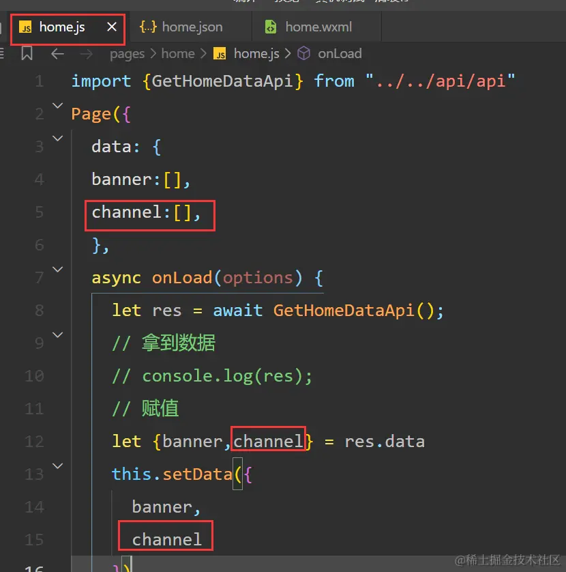Viewport: 566px width, 572px height.
Task: Click the 'await' keyword on line 8
Action: pyautogui.click(x=237, y=311)
